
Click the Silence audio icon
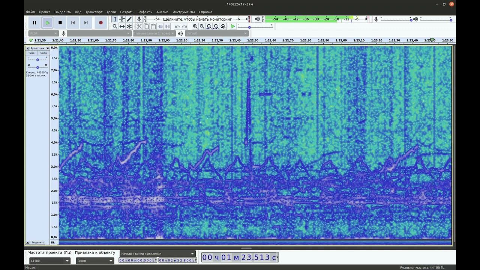(168, 26)
